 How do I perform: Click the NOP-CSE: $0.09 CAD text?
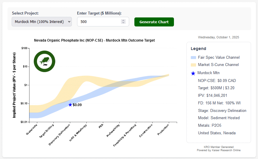click(x=217, y=81)
